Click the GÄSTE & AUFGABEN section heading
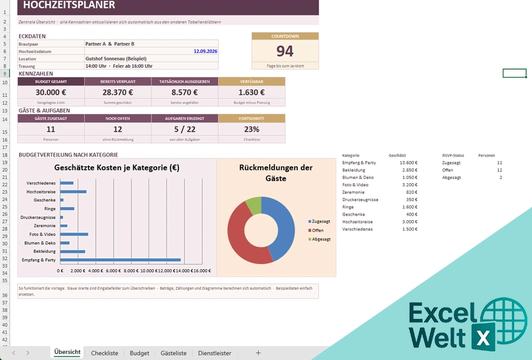Image resolution: width=532 pixels, height=360 pixels. pos(44,111)
